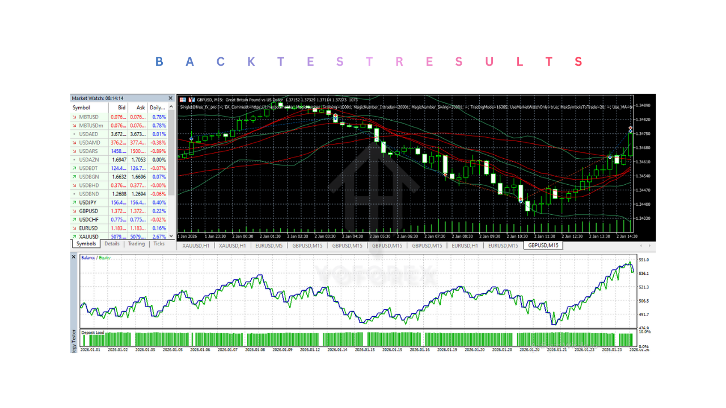Select the GBPUSD row in Market Watch
This screenshot has height=408, width=726.
(x=88, y=211)
